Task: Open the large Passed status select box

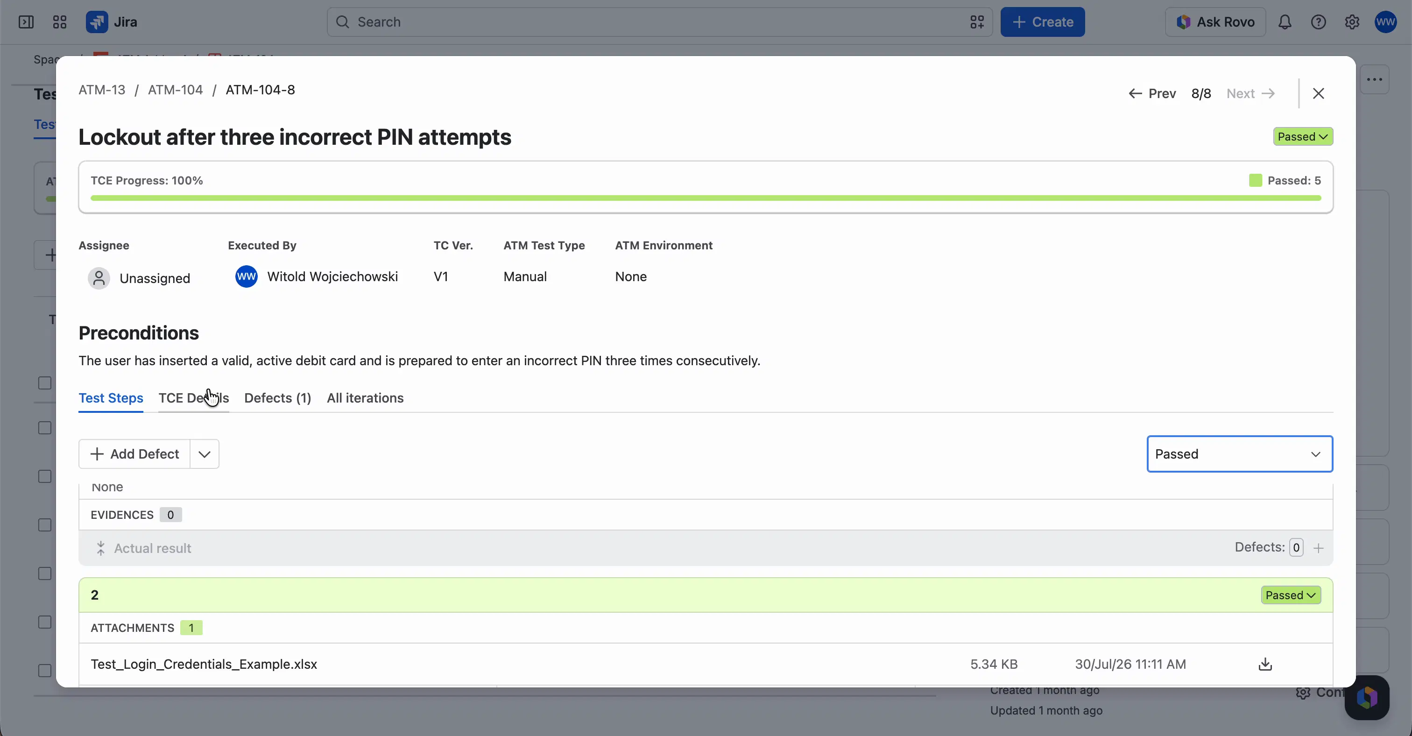Action: [x=1239, y=454]
